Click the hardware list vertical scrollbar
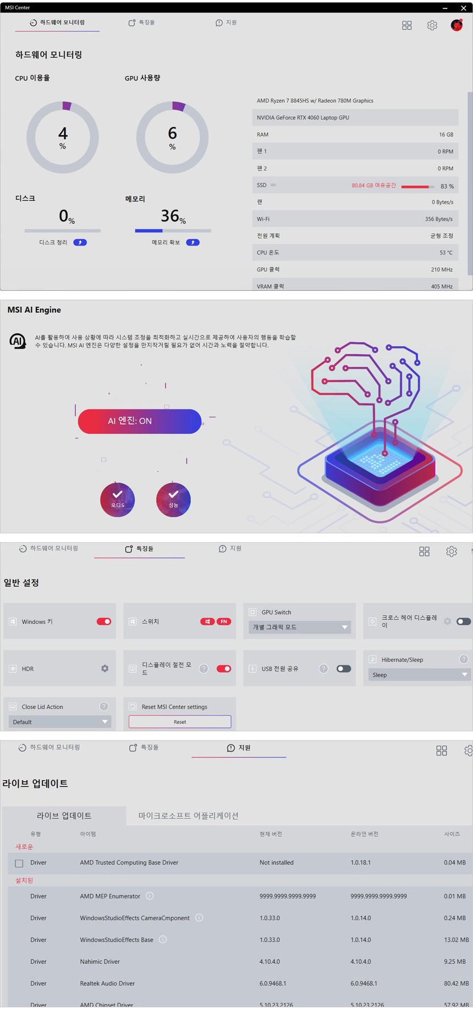 click(x=470, y=184)
